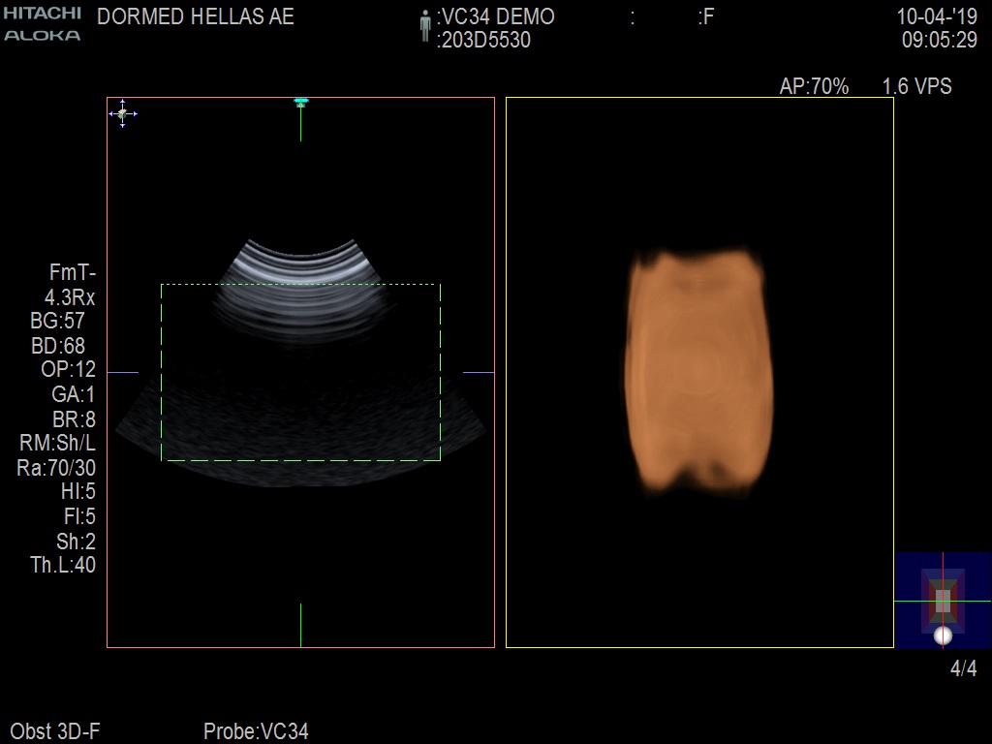Screen dimensions: 992x744
Task: Click the white sphere in orientation cube
Action: pos(943,635)
